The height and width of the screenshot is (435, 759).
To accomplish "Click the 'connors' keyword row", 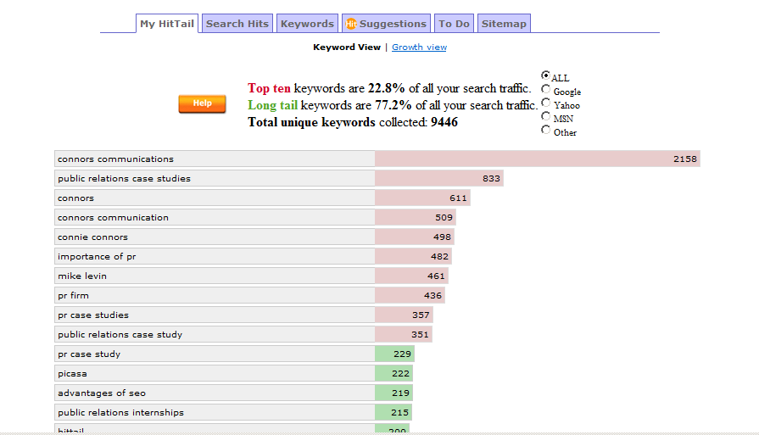I will [215, 198].
